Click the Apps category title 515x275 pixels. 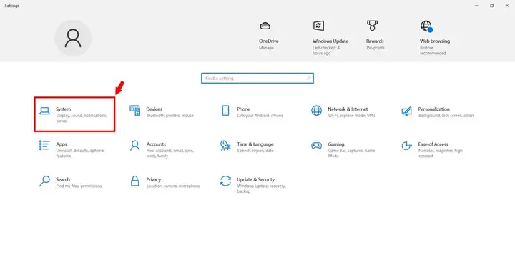tap(62, 144)
